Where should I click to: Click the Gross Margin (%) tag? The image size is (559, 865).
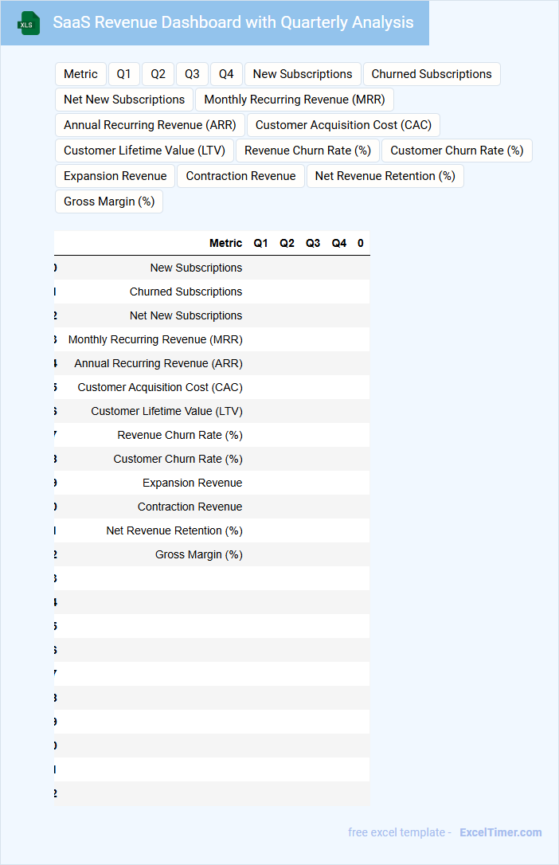(x=109, y=201)
